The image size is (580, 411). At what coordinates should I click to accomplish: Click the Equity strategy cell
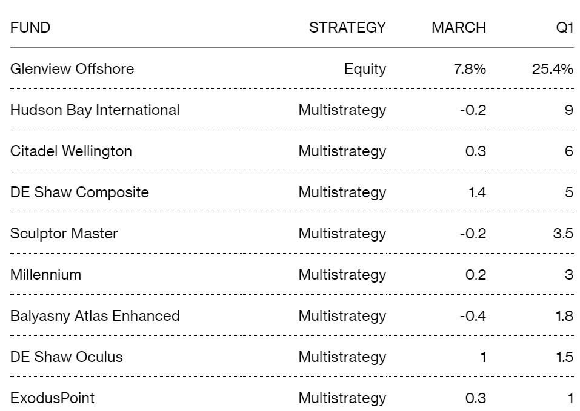tap(365, 69)
